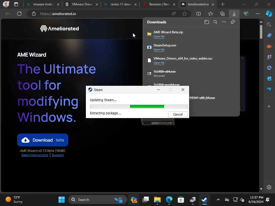
Task: Add a sidebar app with plus
Action: pyautogui.click(x=269, y=106)
